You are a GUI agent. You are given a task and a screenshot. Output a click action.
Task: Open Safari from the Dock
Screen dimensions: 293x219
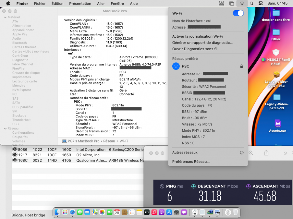72,212
